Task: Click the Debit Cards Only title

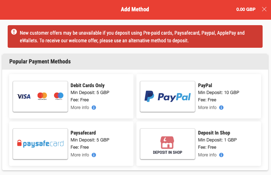Action: tap(88, 85)
